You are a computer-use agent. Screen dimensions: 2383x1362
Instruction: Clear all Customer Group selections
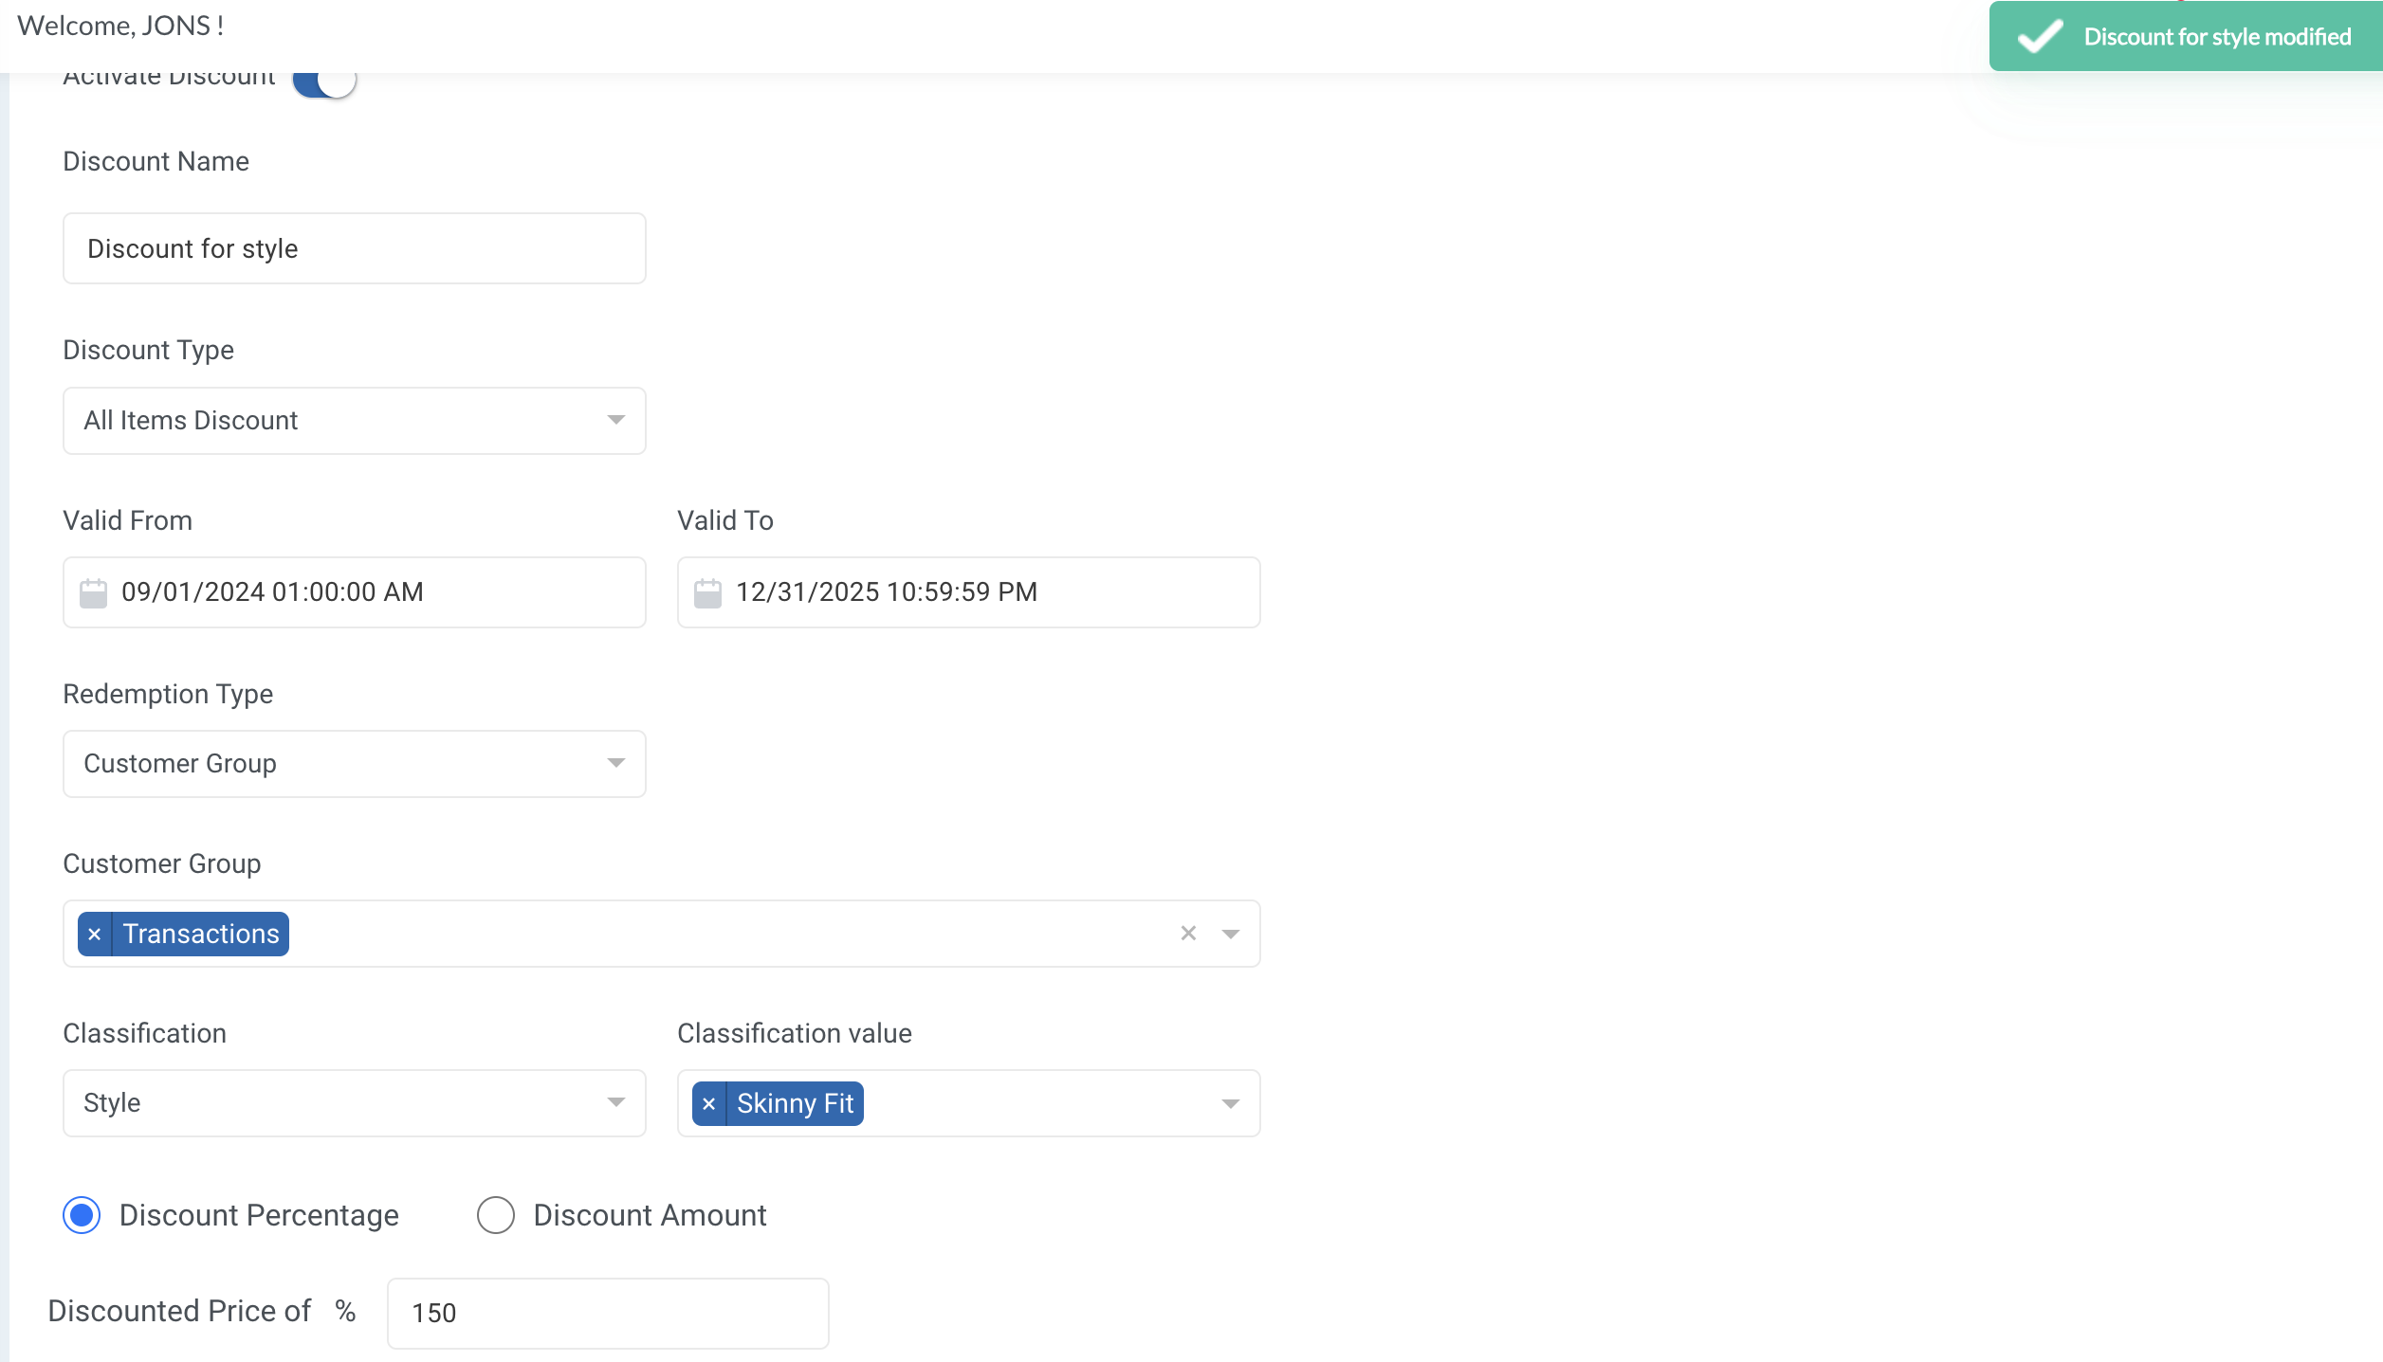pyautogui.click(x=1188, y=934)
